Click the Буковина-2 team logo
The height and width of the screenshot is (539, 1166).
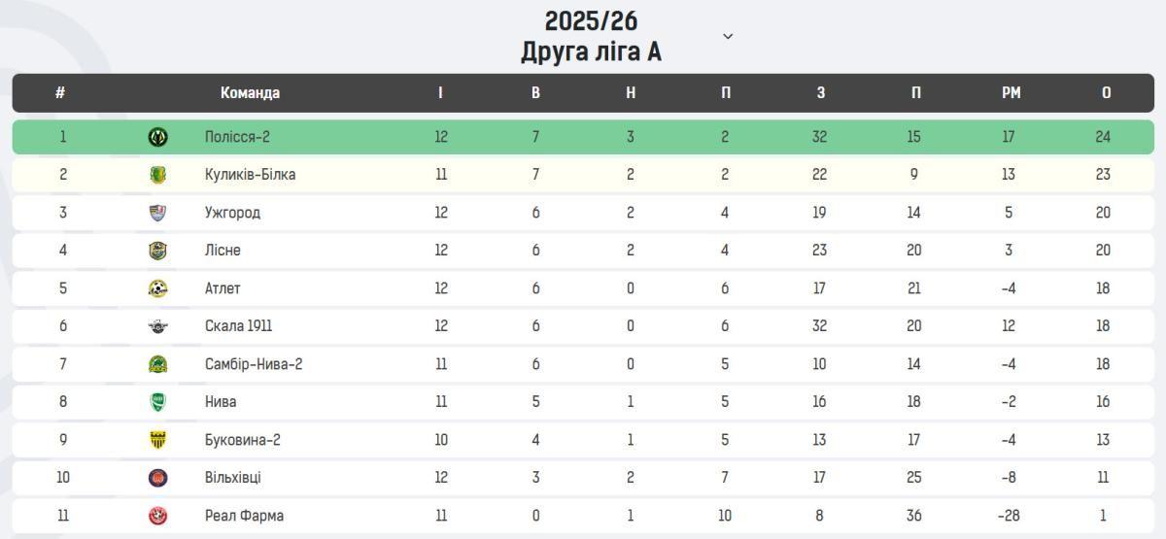coord(157,440)
